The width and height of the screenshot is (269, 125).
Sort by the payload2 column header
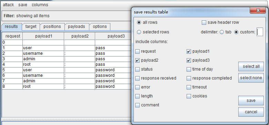80,36
